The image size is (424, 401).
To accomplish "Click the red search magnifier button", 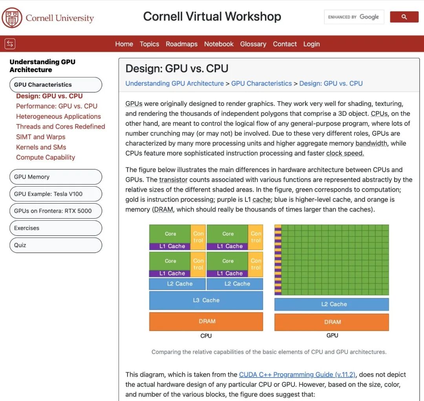I will click(x=404, y=17).
